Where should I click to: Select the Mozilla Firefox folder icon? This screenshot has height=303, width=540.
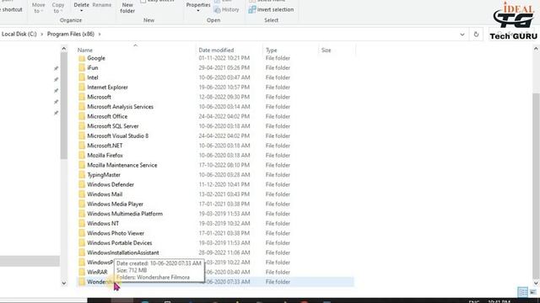pos(82,155)
